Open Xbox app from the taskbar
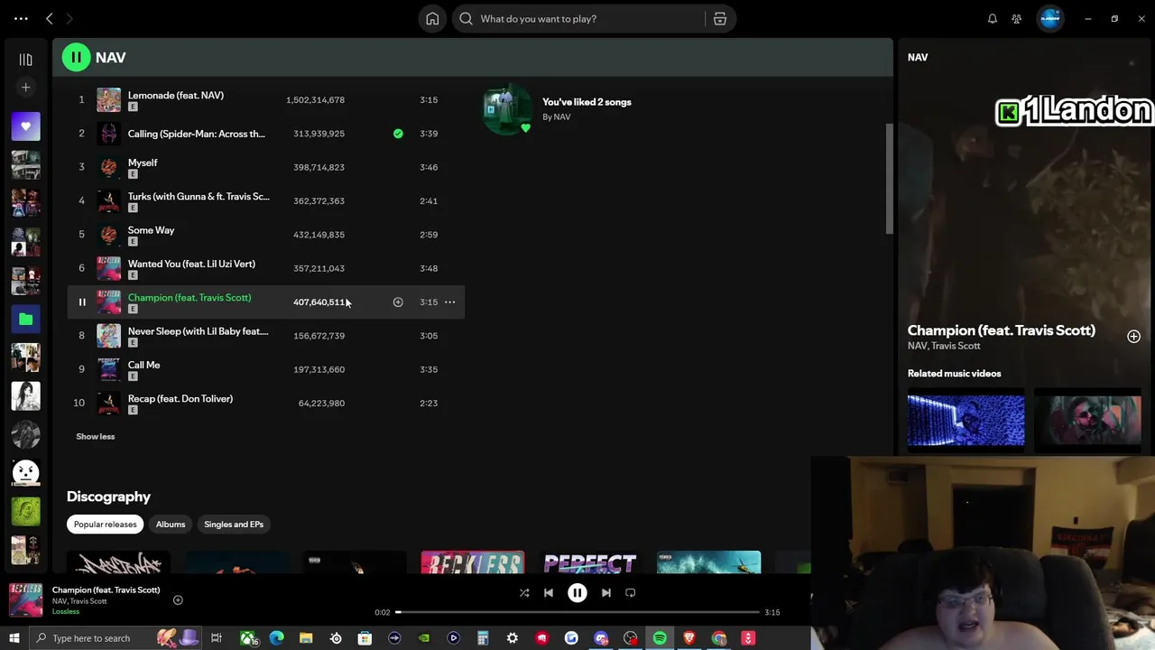This screenshot has height=650, width=1155. (247, 638)
